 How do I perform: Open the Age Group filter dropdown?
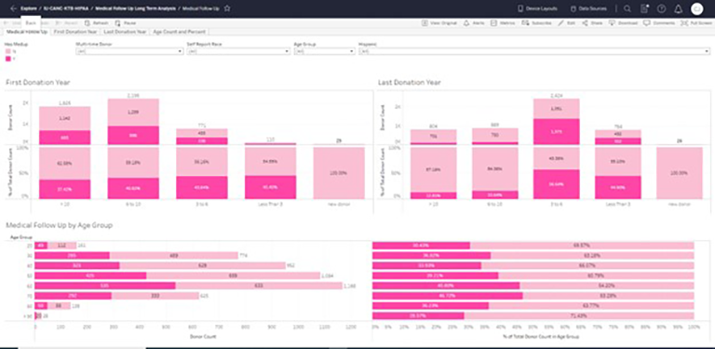[324, 51]
